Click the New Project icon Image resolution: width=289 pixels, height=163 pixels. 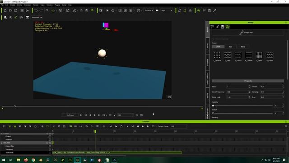tap(5, 10)
